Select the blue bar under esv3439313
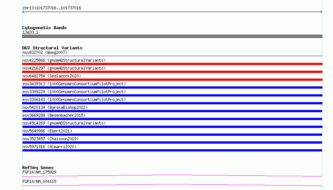The height and width of the screenshot is (190, 333). coord(172,88)
